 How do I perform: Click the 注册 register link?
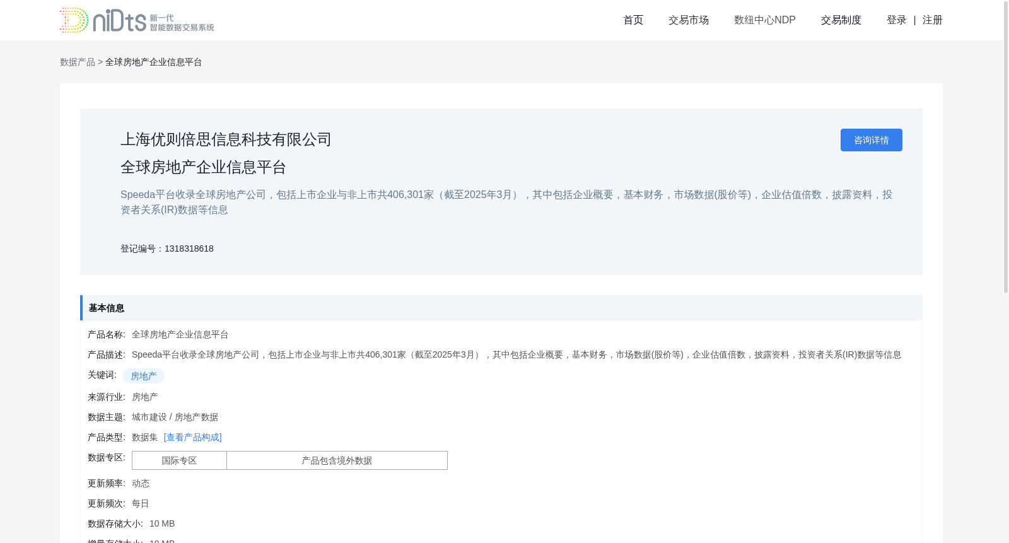(933, 20)
